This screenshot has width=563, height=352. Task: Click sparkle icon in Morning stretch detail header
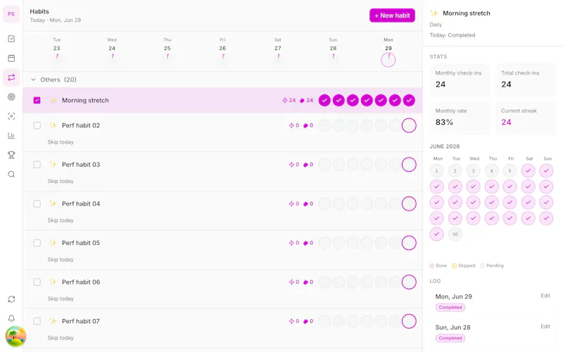[x=434, y=13]
